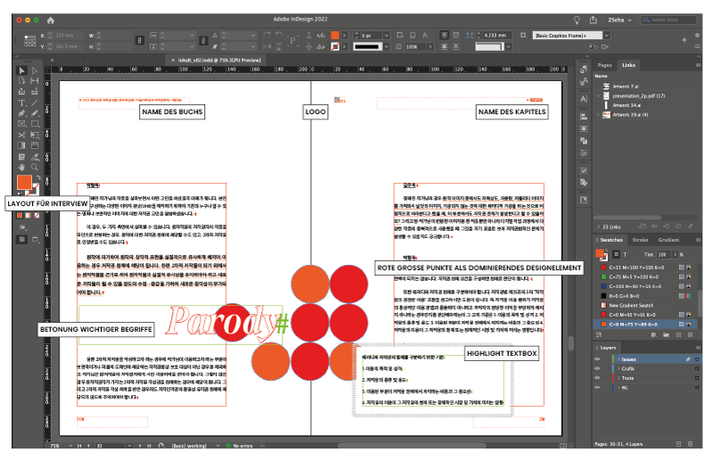Open the Gradient panel tab
Screen dimensions: 713x461
click(x=668, y=240)
